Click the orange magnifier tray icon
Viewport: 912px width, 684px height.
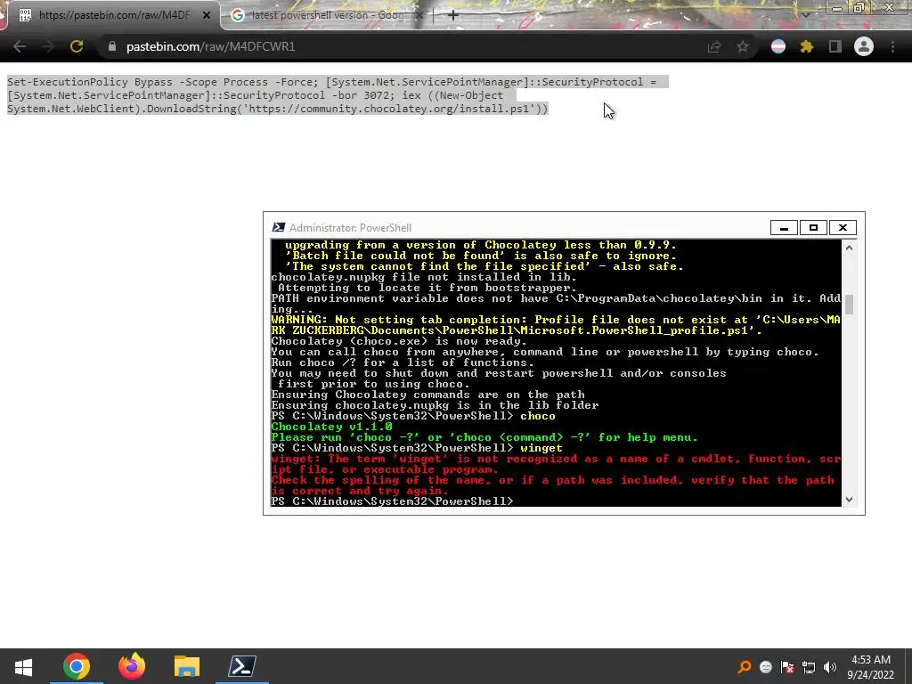[745, 667]
